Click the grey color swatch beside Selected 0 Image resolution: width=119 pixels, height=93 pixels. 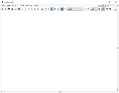tap(99, 6)
